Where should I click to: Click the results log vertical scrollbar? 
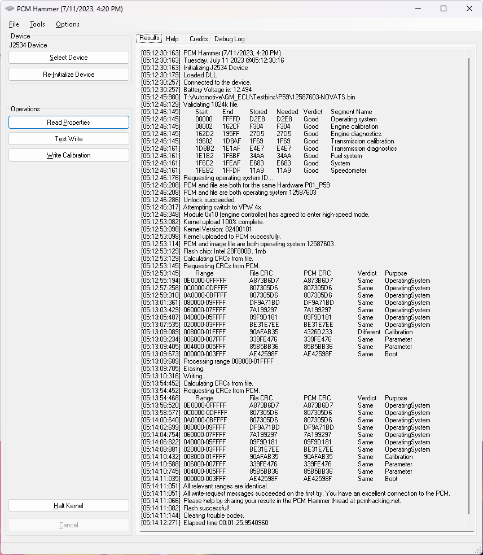pyautogui.click(x=469, y=286)
